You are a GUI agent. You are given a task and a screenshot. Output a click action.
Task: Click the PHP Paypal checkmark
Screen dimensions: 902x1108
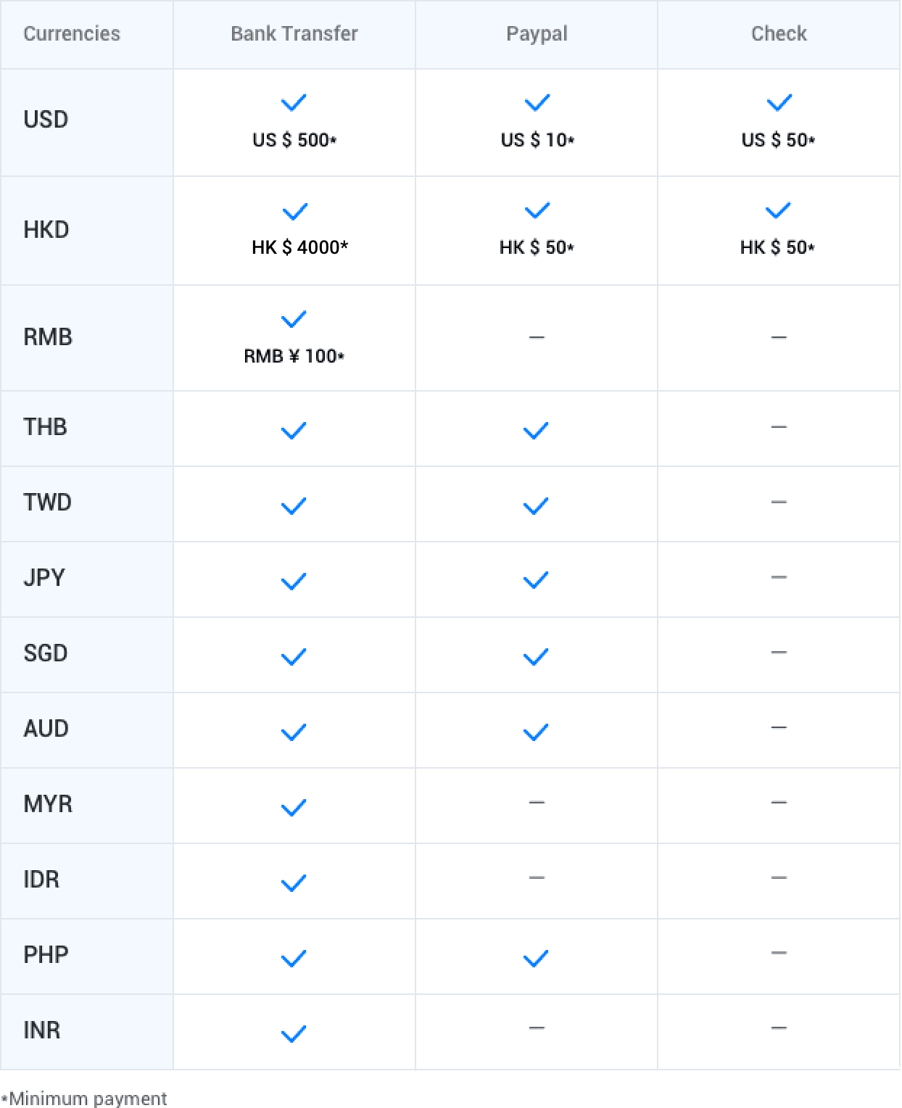click(536, 959)
